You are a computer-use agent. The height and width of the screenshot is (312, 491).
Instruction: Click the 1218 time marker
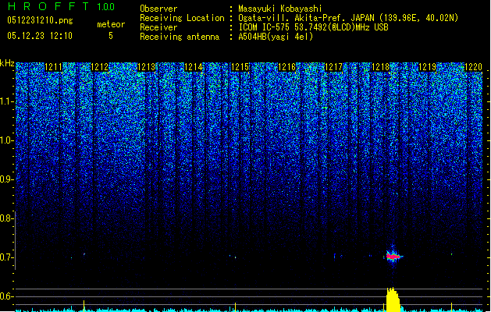[x=380, y=67]
